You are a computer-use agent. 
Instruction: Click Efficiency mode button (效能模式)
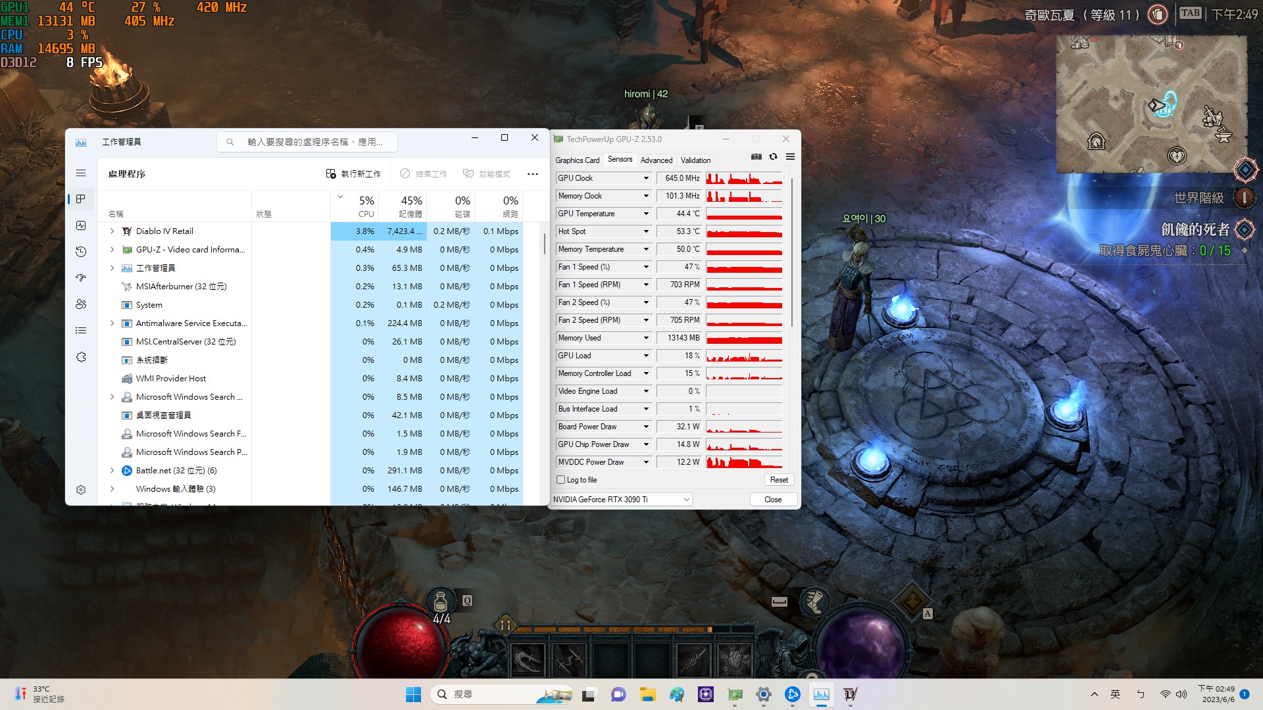487,174
